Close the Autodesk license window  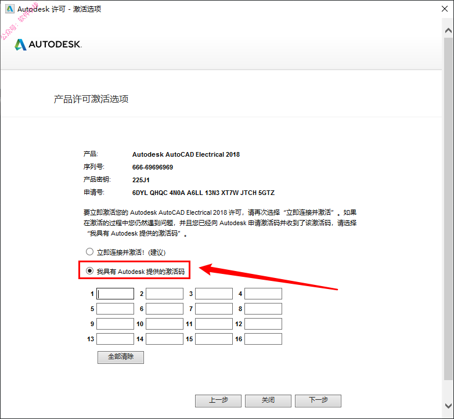[x=445, y=9]
